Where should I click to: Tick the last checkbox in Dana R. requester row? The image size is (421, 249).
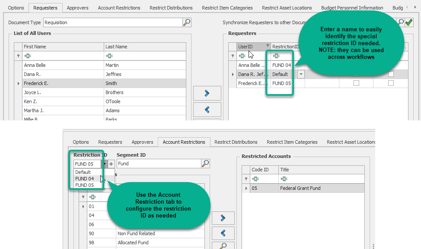(x=391, y=74)
